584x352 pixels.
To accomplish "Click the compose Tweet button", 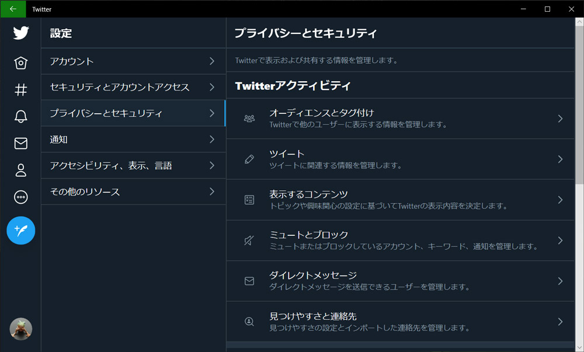I will 20,231.
